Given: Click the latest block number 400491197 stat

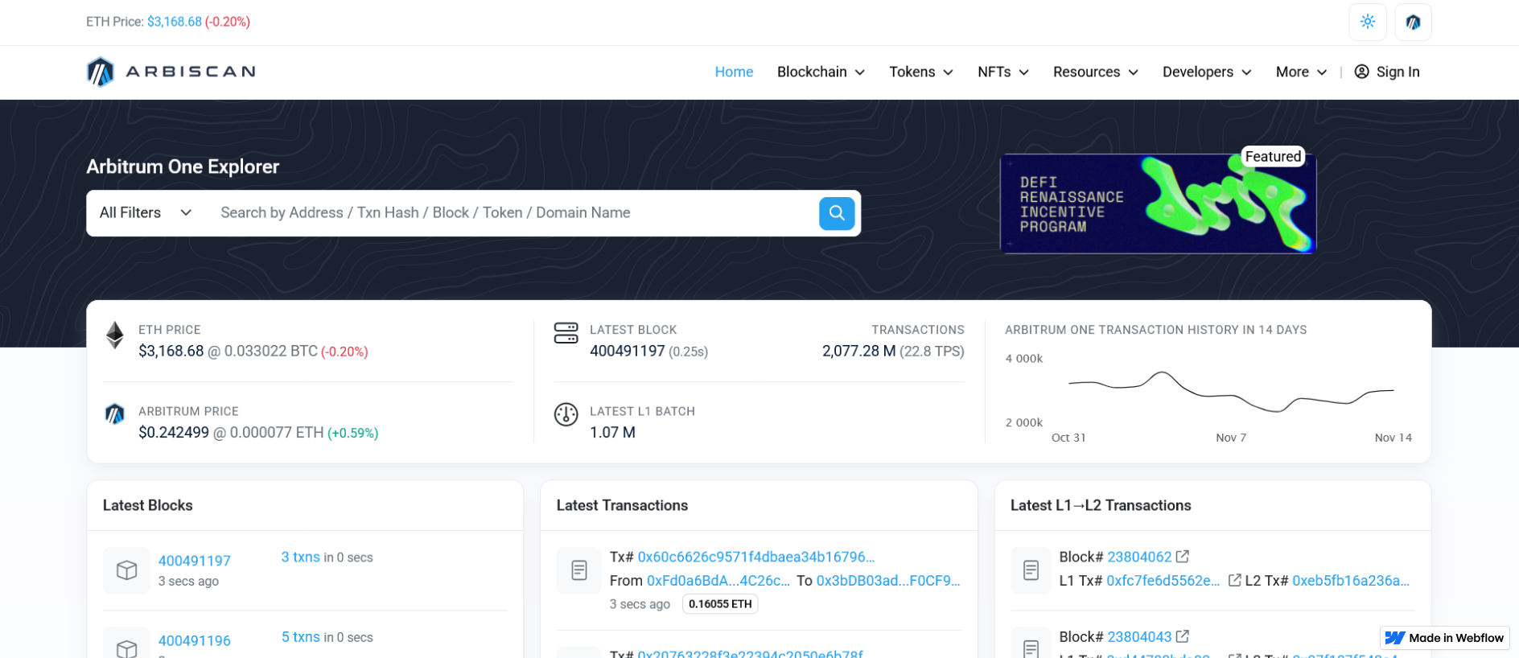Looking at the screenshot, I should pyautogui.click(x=628, y=352).
